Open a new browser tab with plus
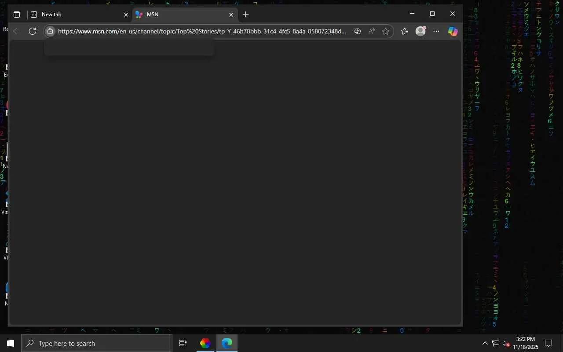 (x=245, y=15)
